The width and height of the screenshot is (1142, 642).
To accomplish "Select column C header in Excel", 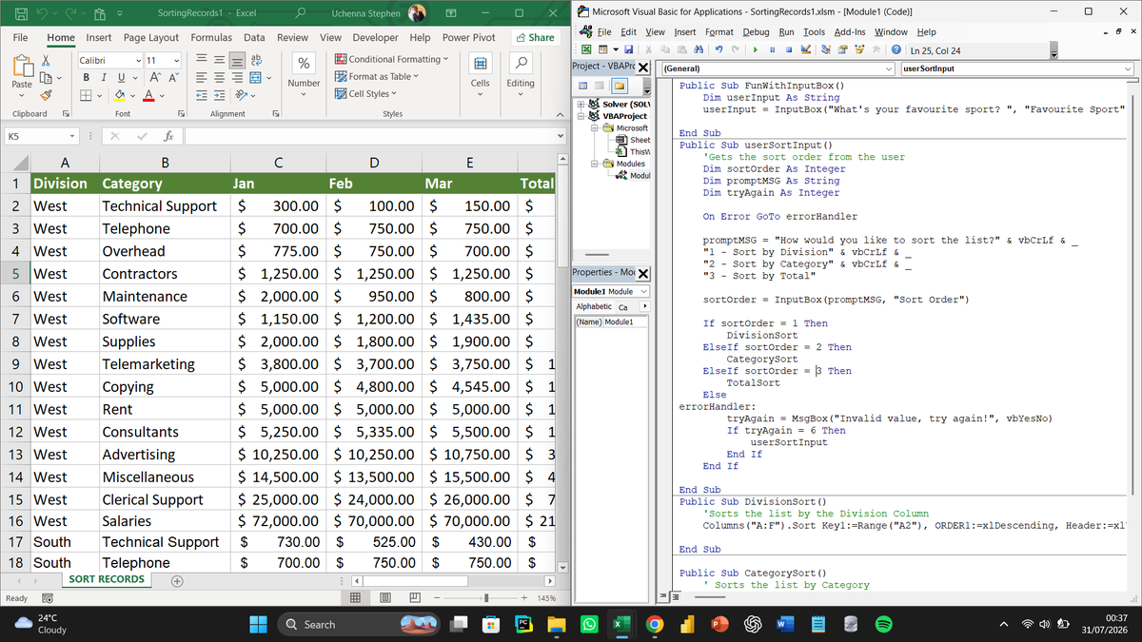I will click(278, 163).
